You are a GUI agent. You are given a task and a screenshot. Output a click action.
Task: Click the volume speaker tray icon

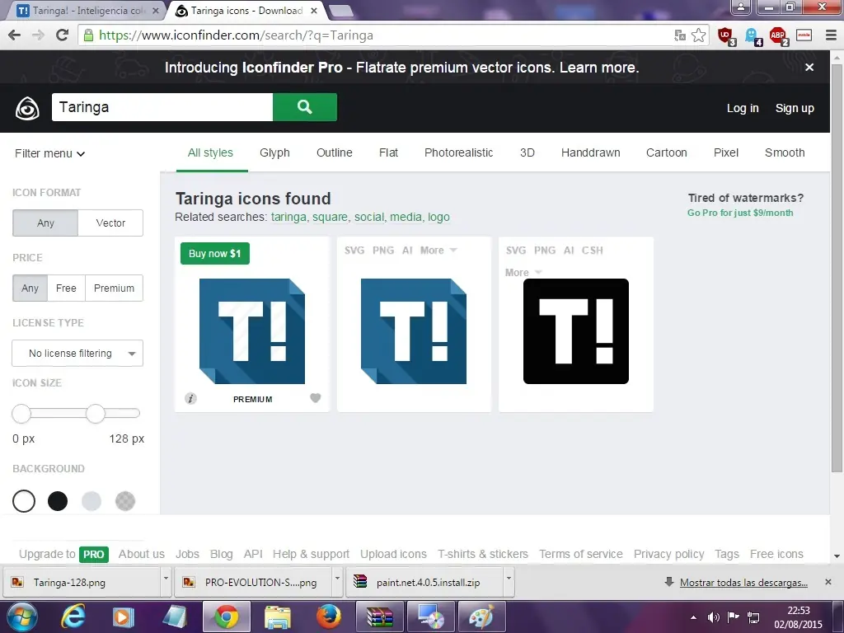pyautogui.click(x=714, y=617)
